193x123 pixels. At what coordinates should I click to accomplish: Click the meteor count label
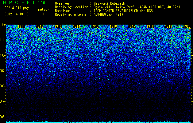click(44, 10)
